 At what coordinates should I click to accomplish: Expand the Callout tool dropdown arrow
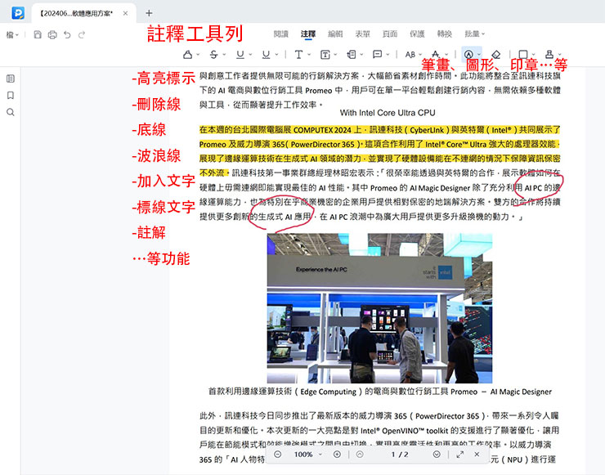tap(361, 55)
